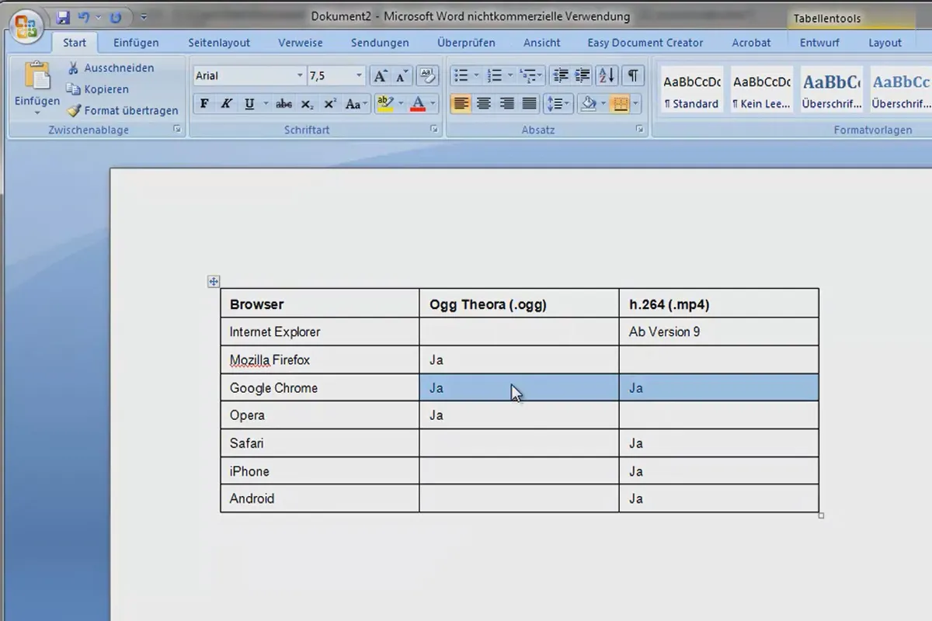Open Schriftart dialog launcher
932x621 pixels.
[434, 130]
